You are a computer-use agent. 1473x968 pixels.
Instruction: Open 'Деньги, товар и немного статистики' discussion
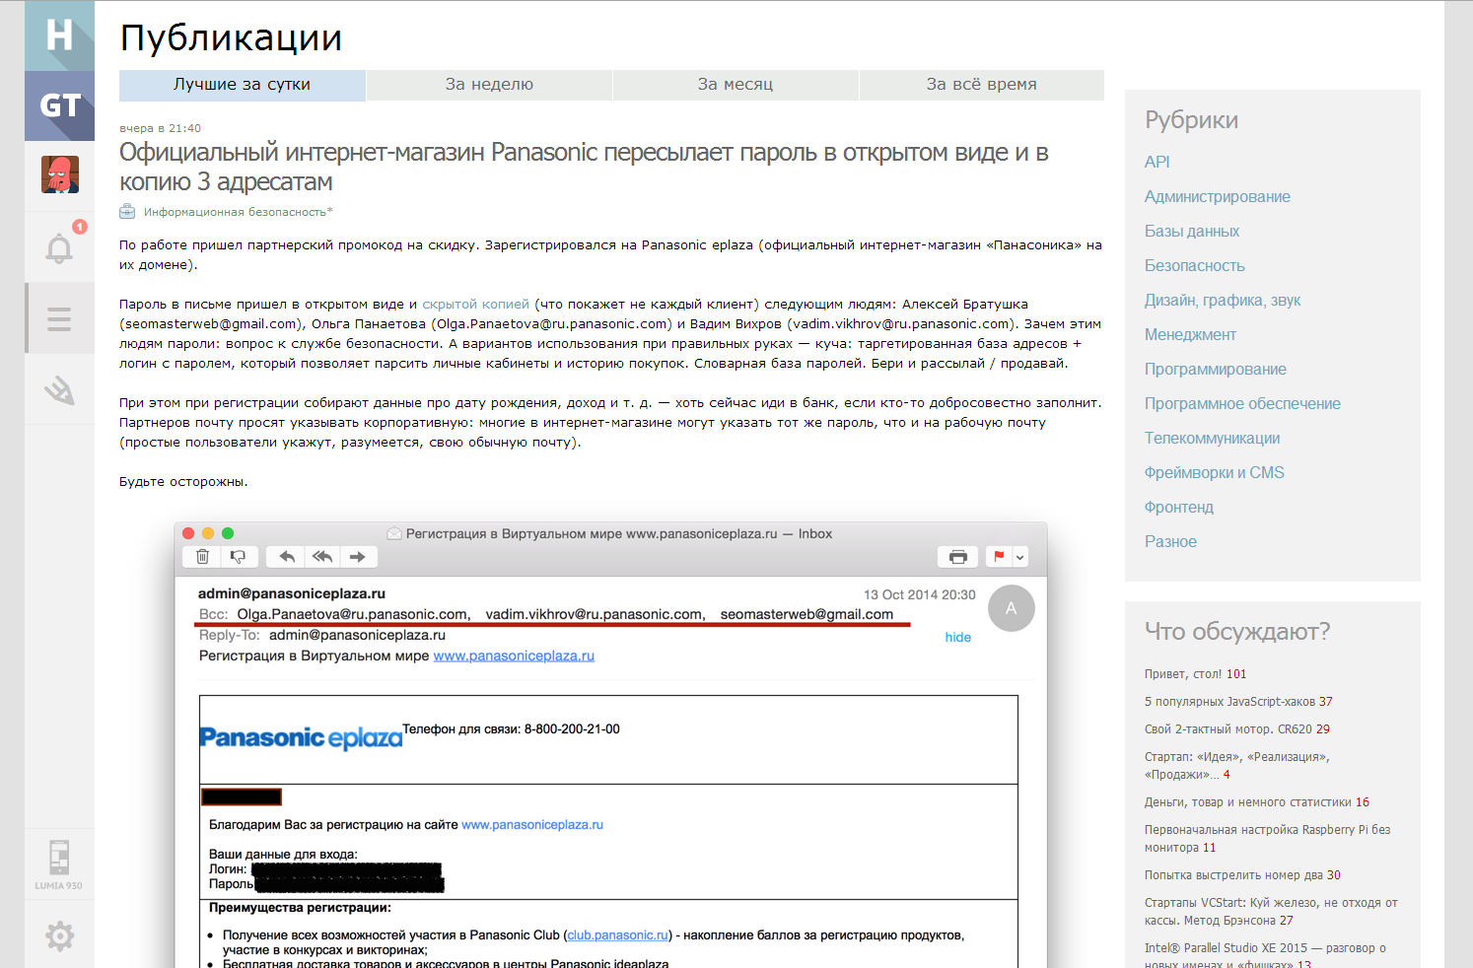click(1248, 802)
